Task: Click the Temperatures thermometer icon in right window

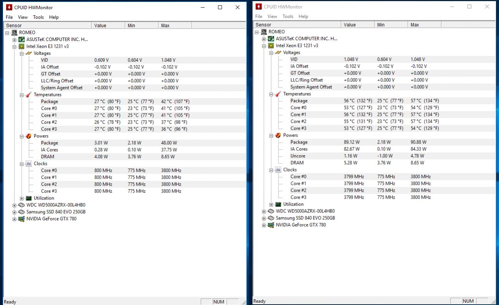Action: [x=278, y=94]
